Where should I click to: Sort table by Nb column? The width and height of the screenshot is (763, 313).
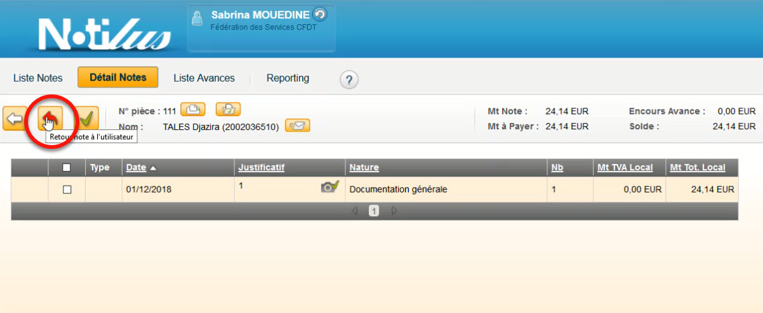point(557,168)
